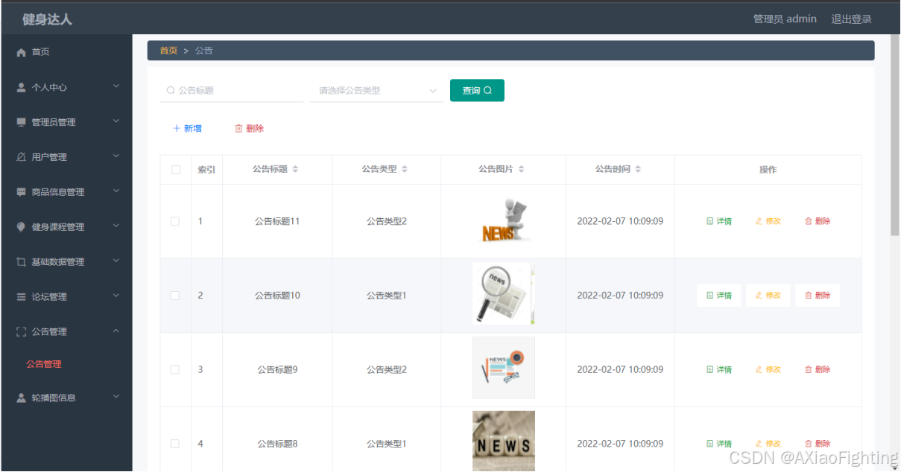901x472 pixels.
Task: Expand the 健身课程管理 chevron
Action: [x=116, y=226]
